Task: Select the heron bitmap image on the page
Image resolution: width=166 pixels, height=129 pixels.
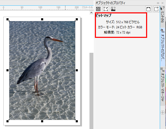Action: tap(42, 70)
